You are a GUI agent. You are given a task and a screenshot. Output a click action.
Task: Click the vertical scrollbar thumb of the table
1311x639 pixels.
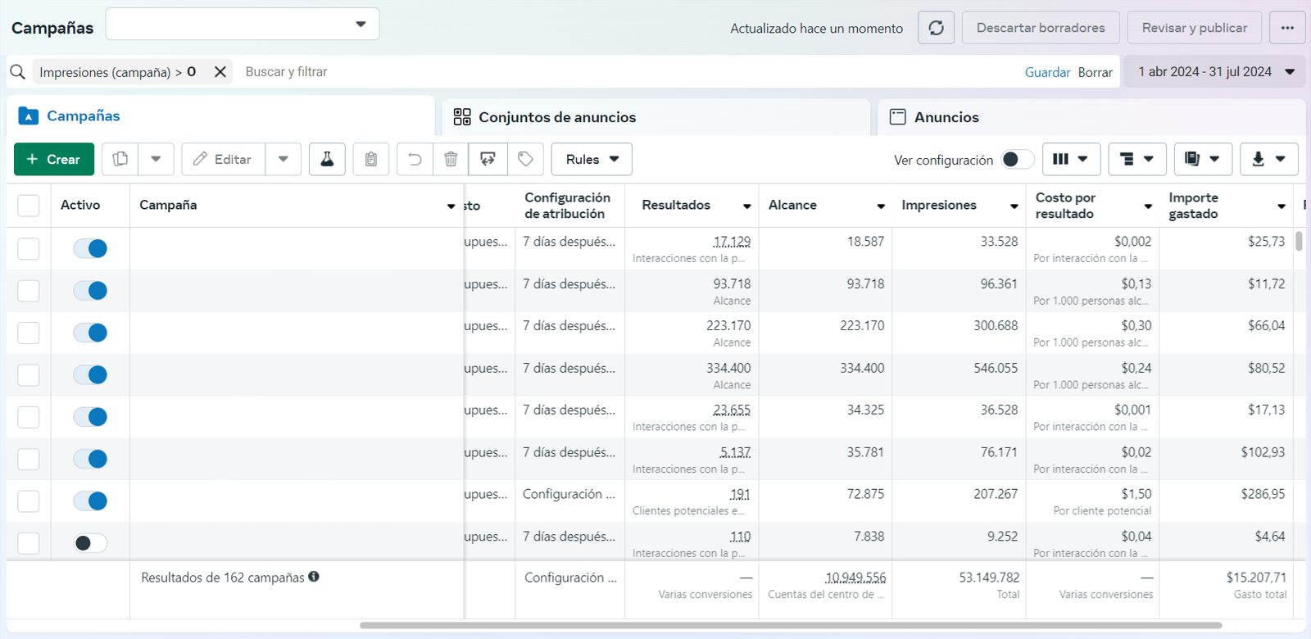coord(1299,241)
